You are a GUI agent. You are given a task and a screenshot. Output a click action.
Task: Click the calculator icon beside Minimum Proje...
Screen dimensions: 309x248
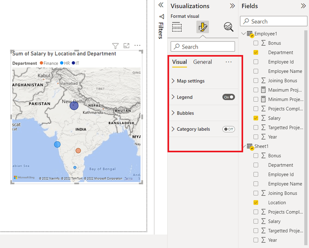click(x=263, y=99)
